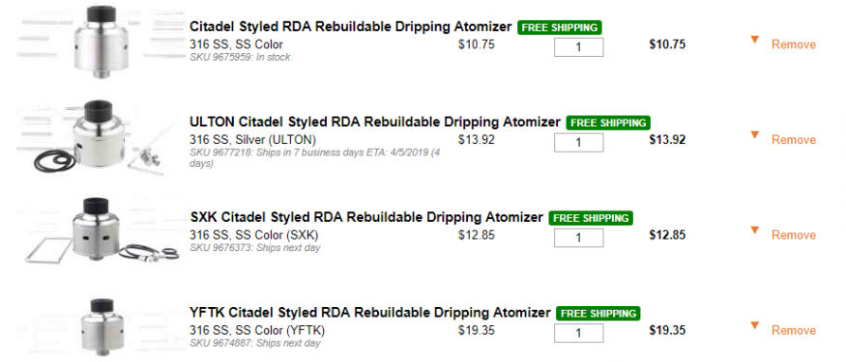Open the SXK Citadel Styled RDA title link
This screenshot has height=362, width=846.
[366, 217]
